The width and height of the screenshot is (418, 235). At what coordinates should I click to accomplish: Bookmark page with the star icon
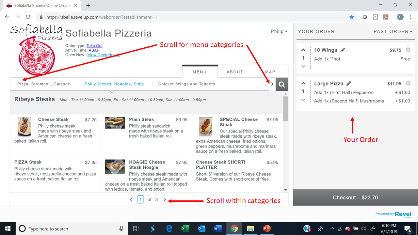[351, 17]
